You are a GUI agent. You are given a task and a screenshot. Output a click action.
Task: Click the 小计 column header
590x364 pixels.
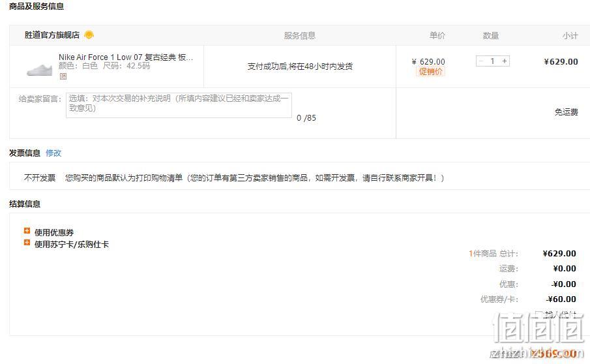[570, 35]
